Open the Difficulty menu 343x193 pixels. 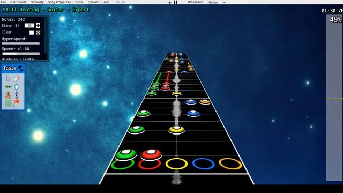(37, 2)
